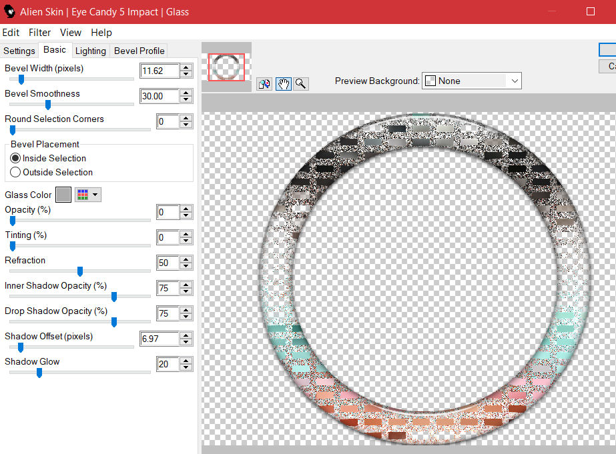
Task: Decrease Tinting with down spinner arrow
Action: [x=186, y=241]
